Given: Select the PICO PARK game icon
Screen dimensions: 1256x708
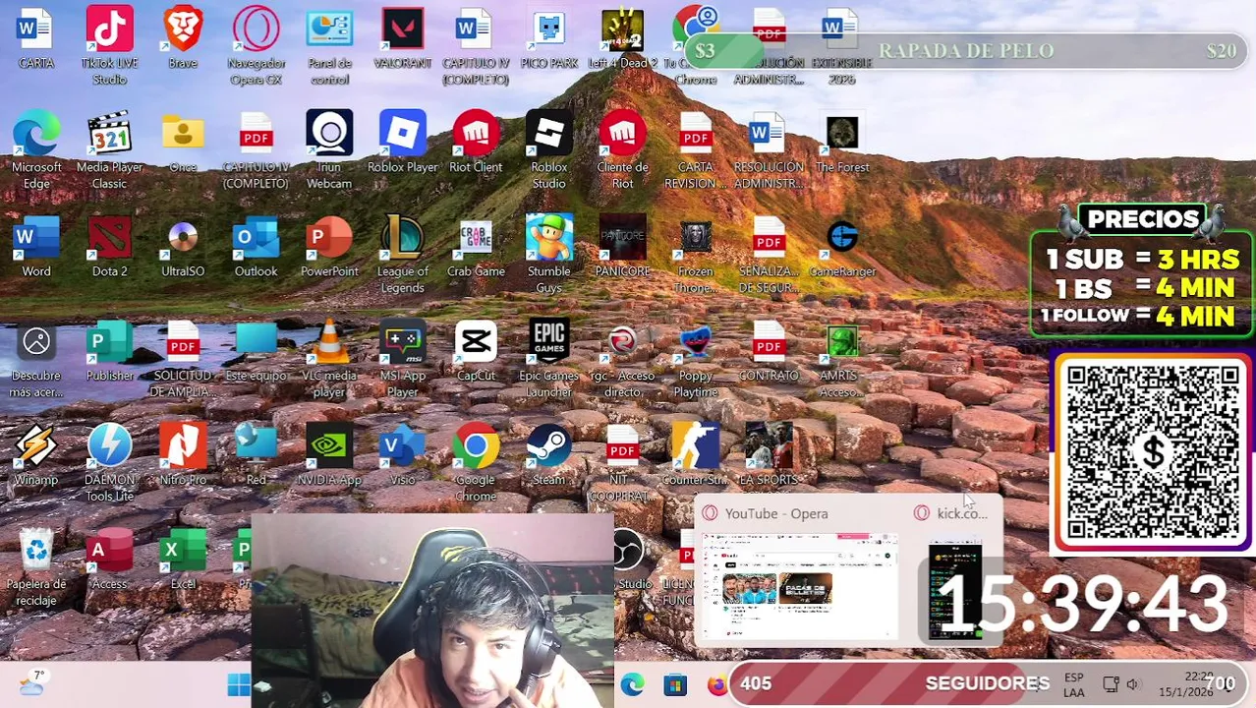Looking at the screenshot, I should 548,39.
